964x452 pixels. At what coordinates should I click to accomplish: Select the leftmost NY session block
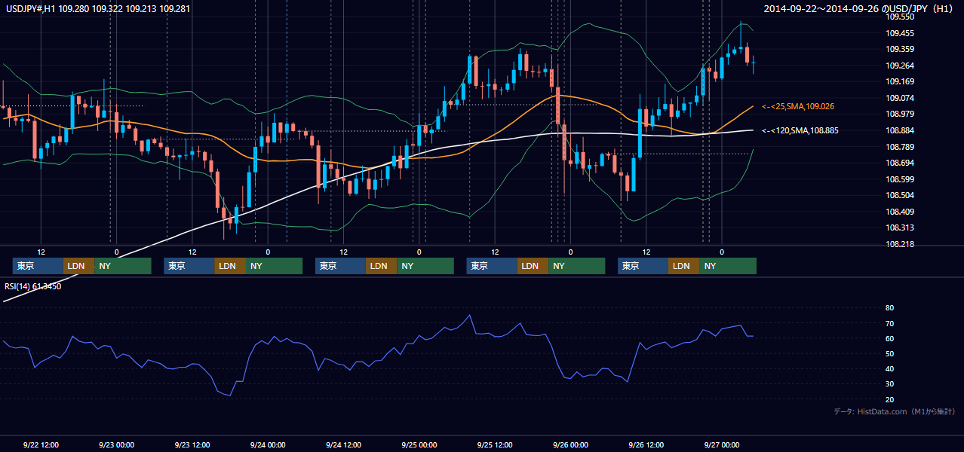point(123,266)
